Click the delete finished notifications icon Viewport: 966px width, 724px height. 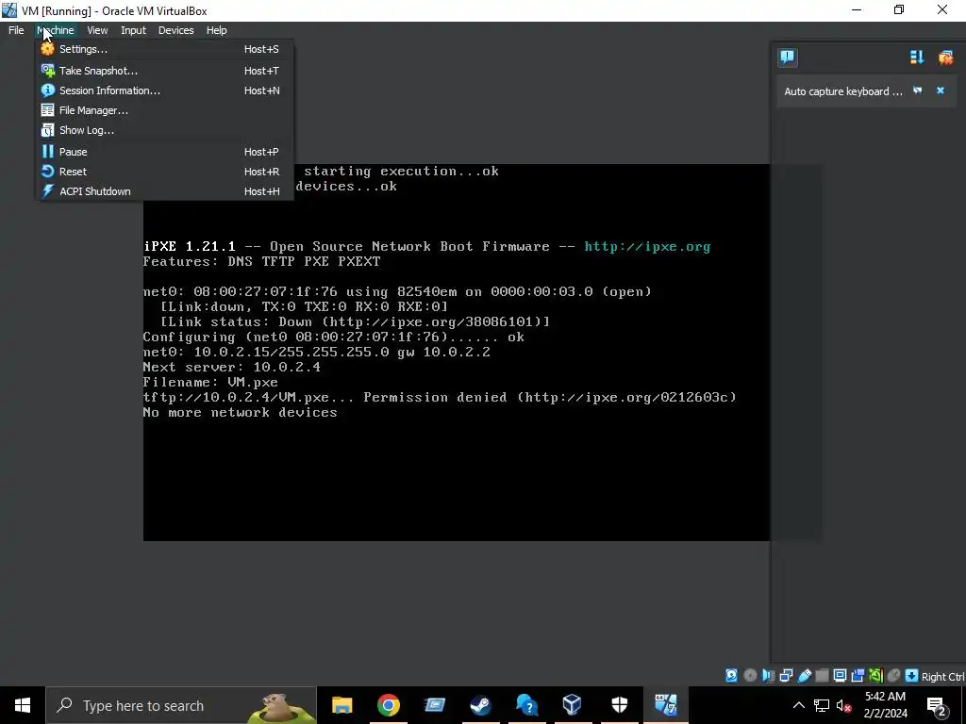[945, 58]
